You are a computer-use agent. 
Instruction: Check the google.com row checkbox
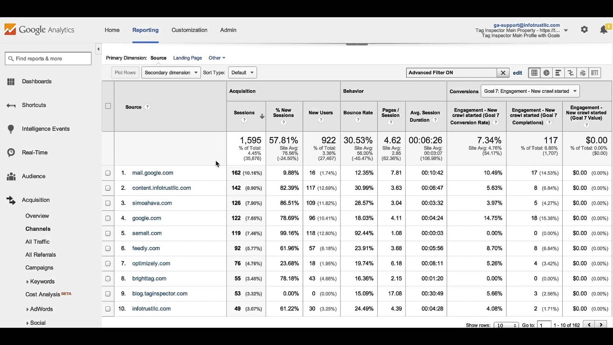[108, 218]
